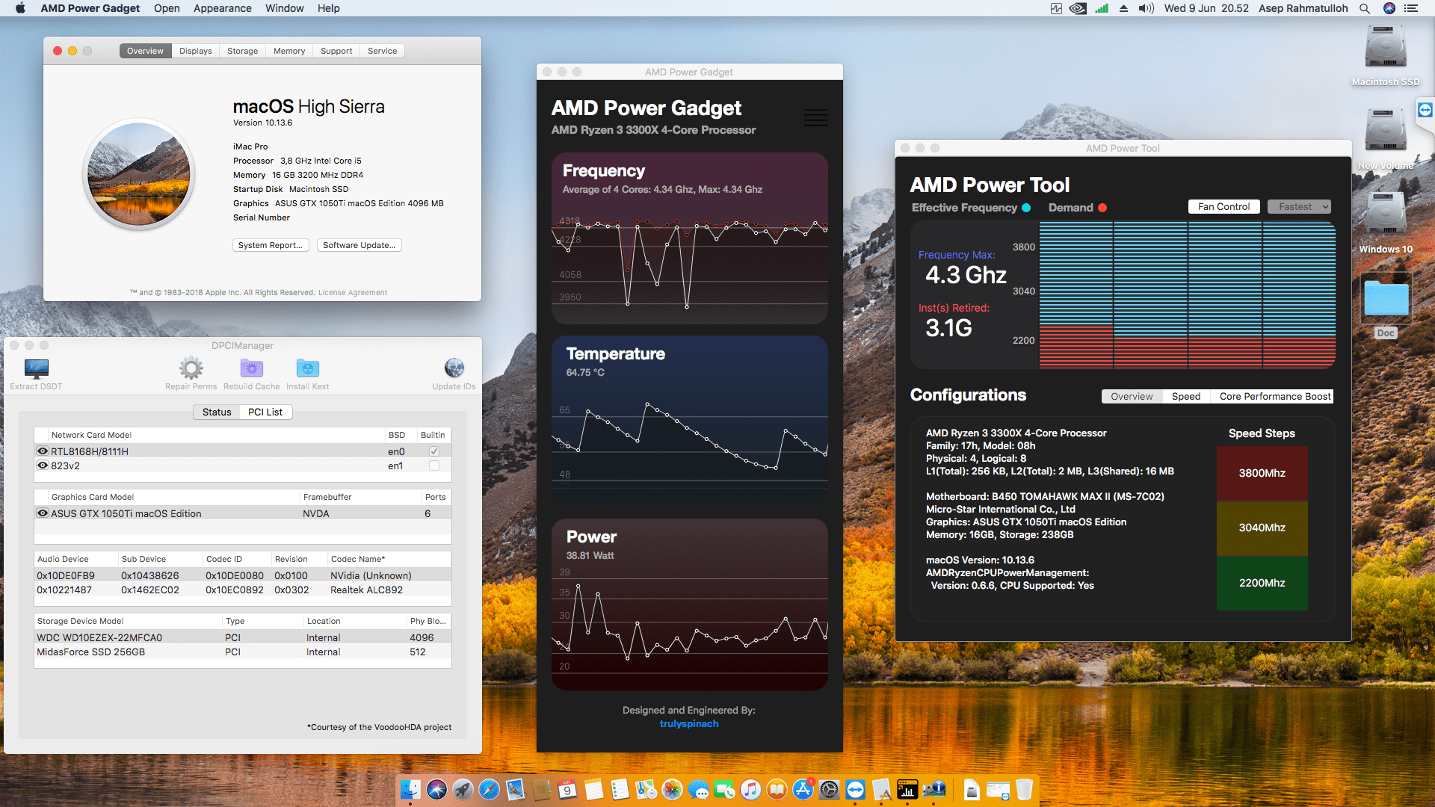Click the user name Asep Rahmatulloh in menu bar
Viewport: 1435px width, 807px height.
[x=1303, y=8]
